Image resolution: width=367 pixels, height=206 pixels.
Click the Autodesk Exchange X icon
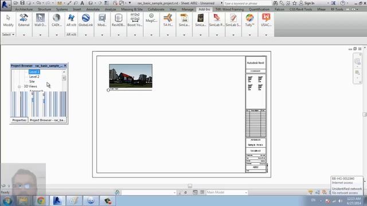tap(334, 3)
